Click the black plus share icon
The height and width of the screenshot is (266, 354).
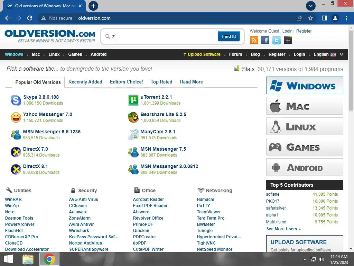(x=288, y=40)
